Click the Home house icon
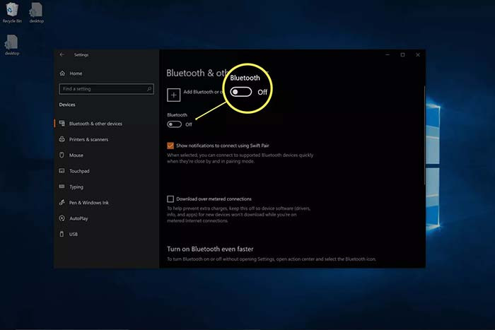The image size is (495, 330). (x=62, y=73)
